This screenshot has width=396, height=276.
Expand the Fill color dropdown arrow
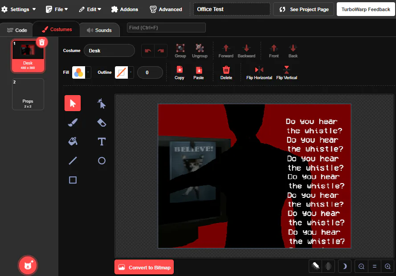88,72
